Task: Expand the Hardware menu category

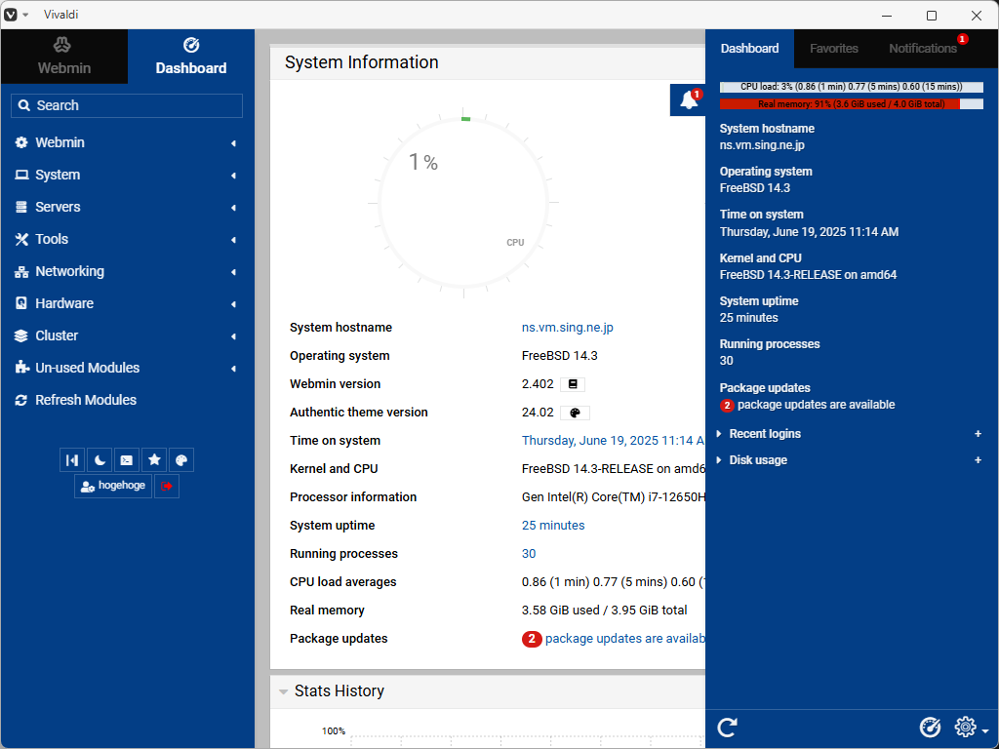Action: click(127, 304)
